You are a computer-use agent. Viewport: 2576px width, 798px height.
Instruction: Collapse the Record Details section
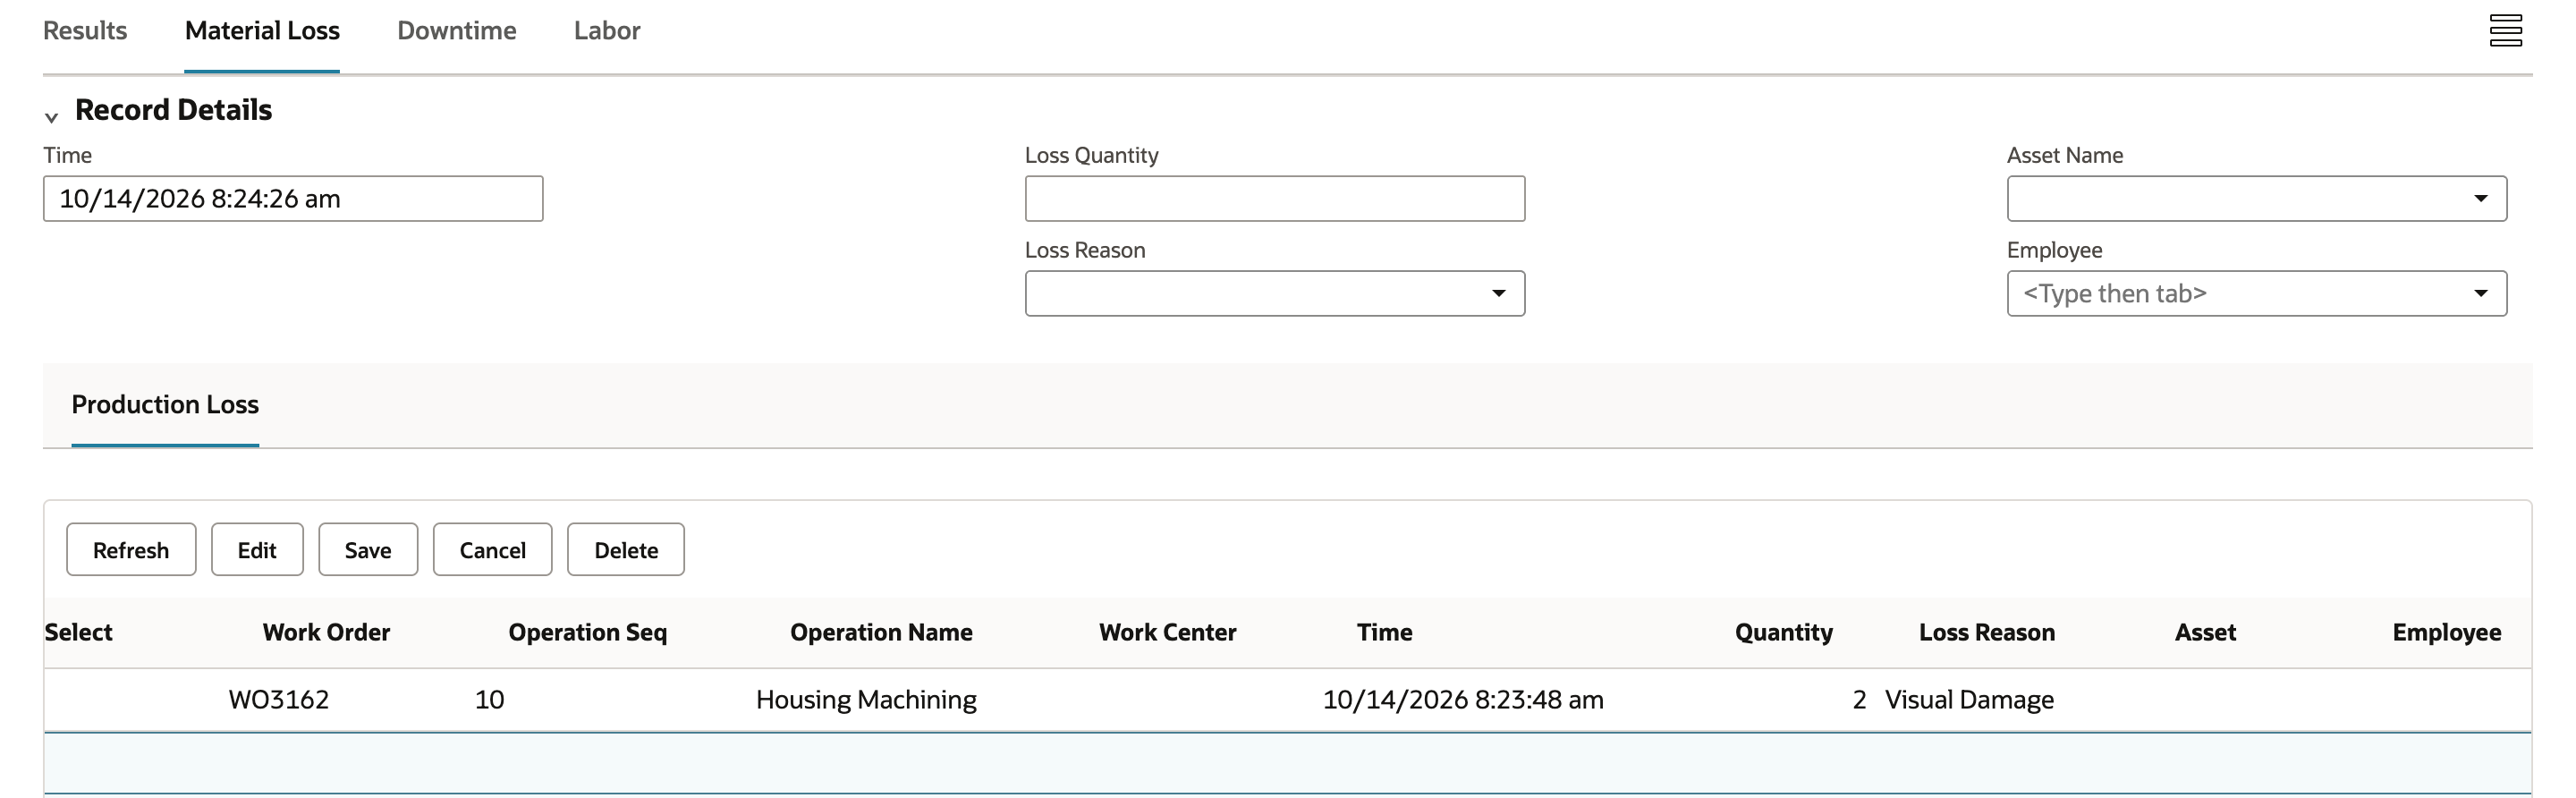(x=51, y=117)
